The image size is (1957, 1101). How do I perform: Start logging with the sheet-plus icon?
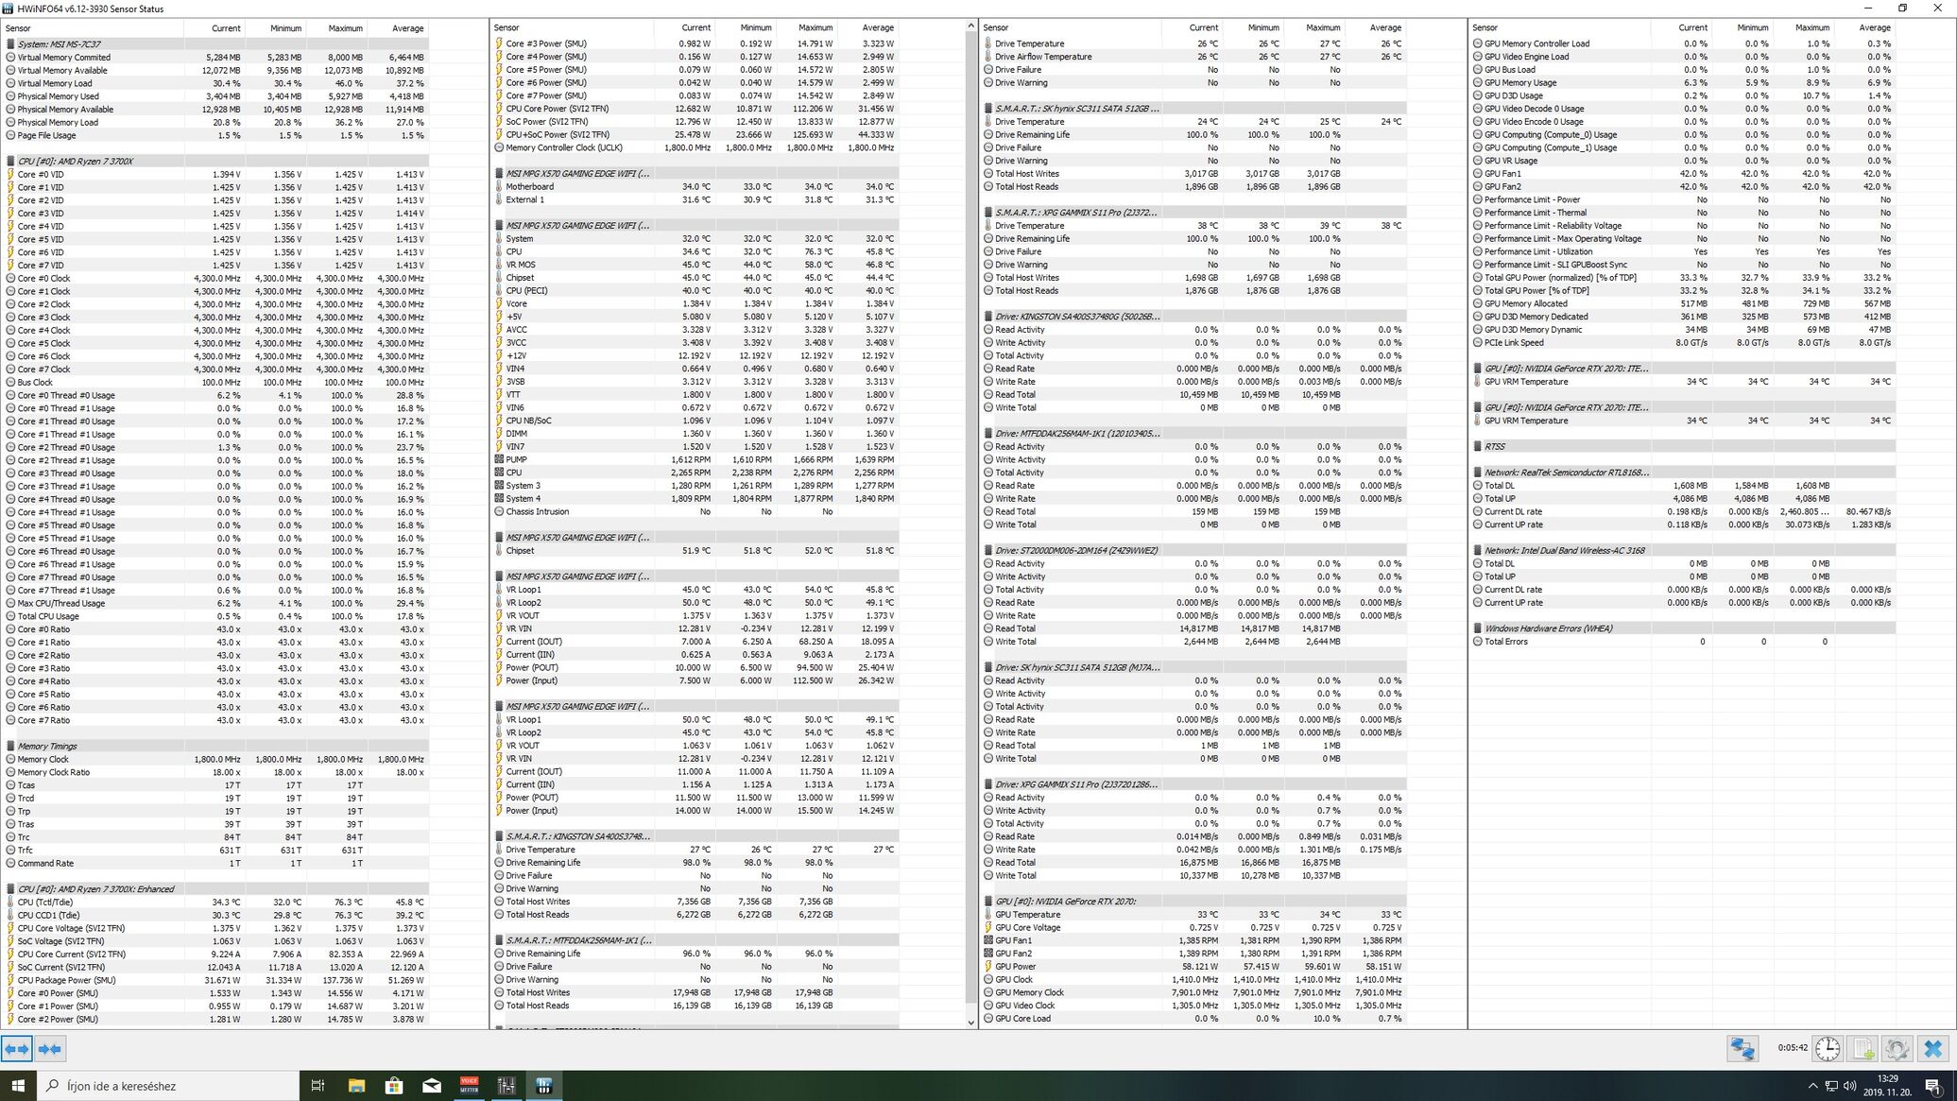pos(1863,1048)
